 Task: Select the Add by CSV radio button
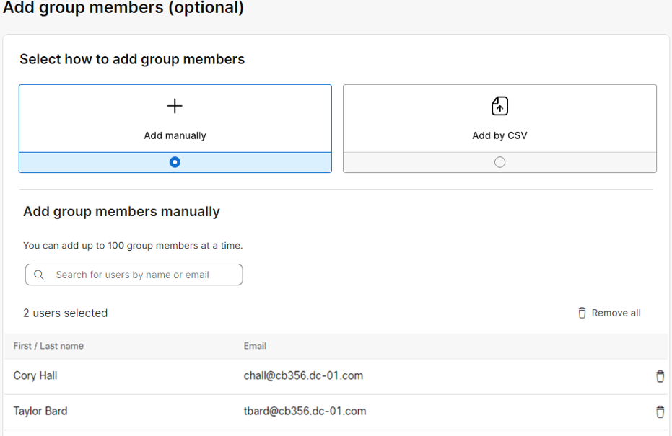[499, 162]
